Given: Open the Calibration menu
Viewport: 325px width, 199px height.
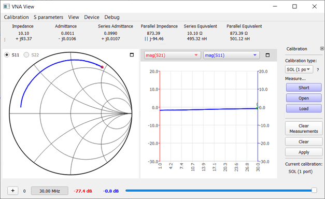Looking at the screenshot, I should [x=17, y=17].
